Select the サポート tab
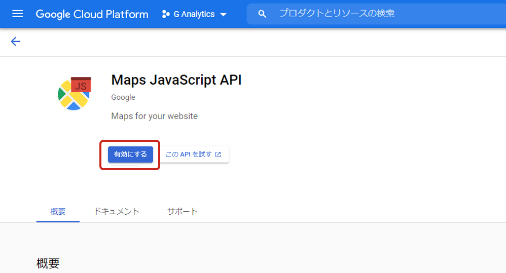Screen dimensions: 506x273 click(x=182, y=211)
